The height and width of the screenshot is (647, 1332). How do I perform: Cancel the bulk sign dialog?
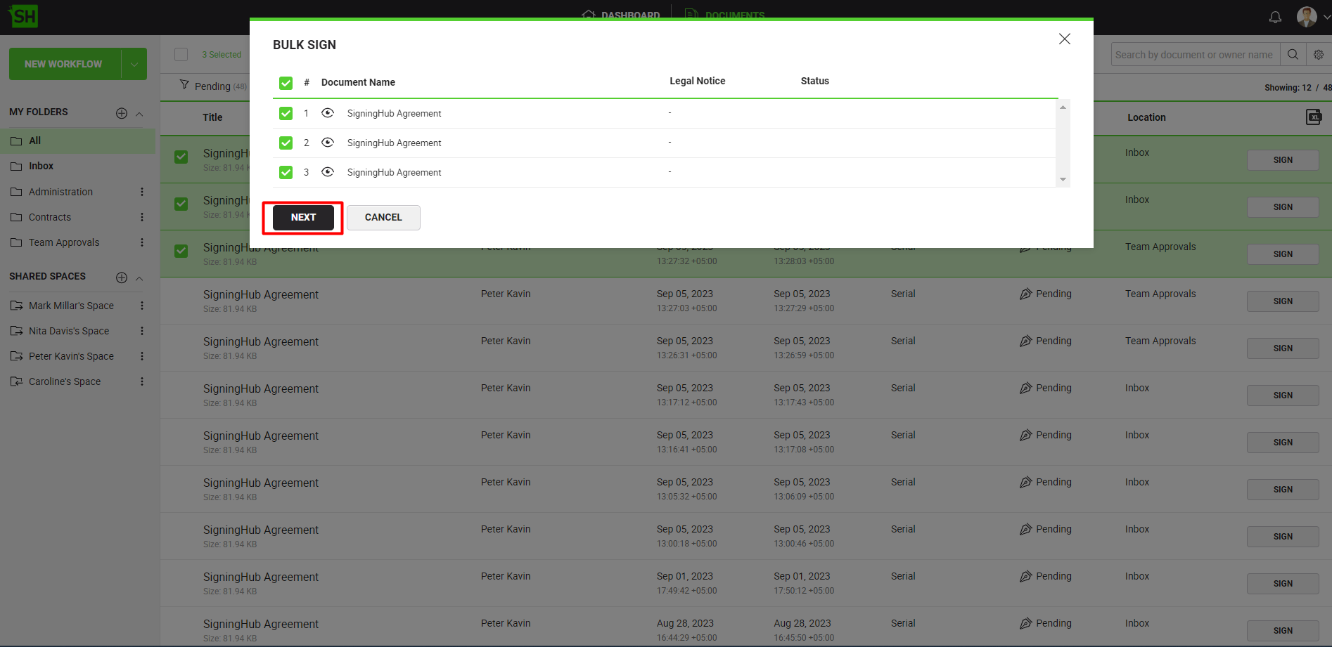pyautogui.click(x=383, y=218)
